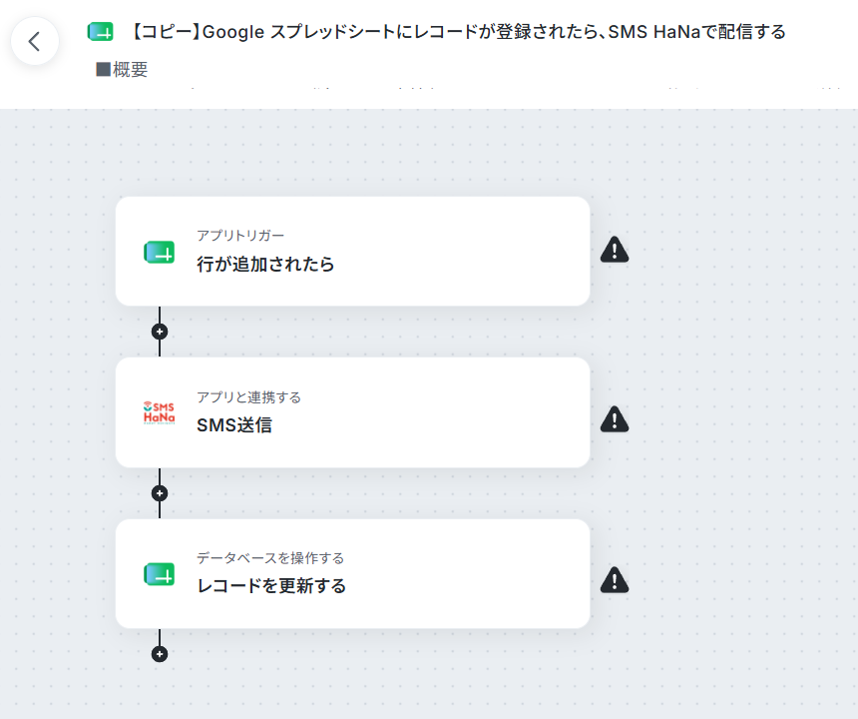The width and height of the screenshot is (858, 719).
Task: Click the SMS HaNa logo in the second step
Action: [160, 412]
